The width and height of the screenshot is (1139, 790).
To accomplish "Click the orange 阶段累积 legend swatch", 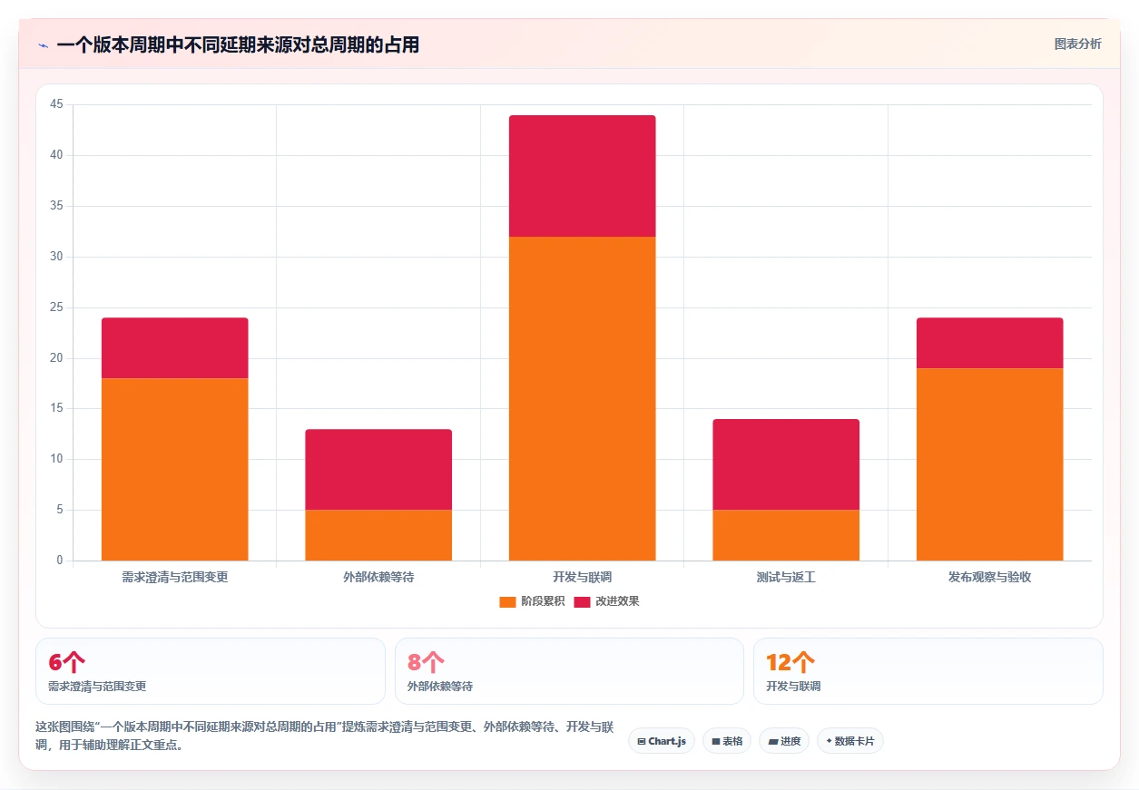I will click(x=507, y=601).
